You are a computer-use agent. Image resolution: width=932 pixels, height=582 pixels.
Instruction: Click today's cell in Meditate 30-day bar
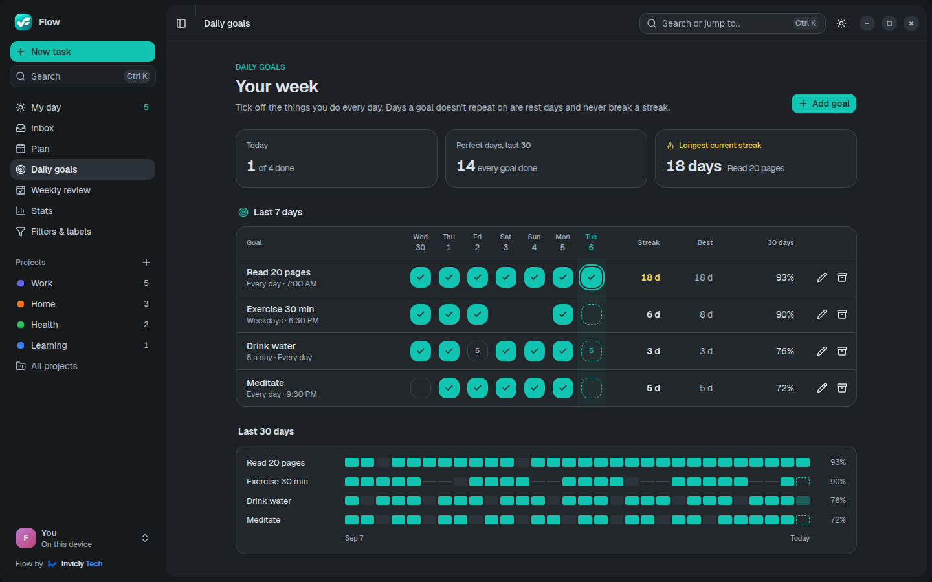point(803,520)
